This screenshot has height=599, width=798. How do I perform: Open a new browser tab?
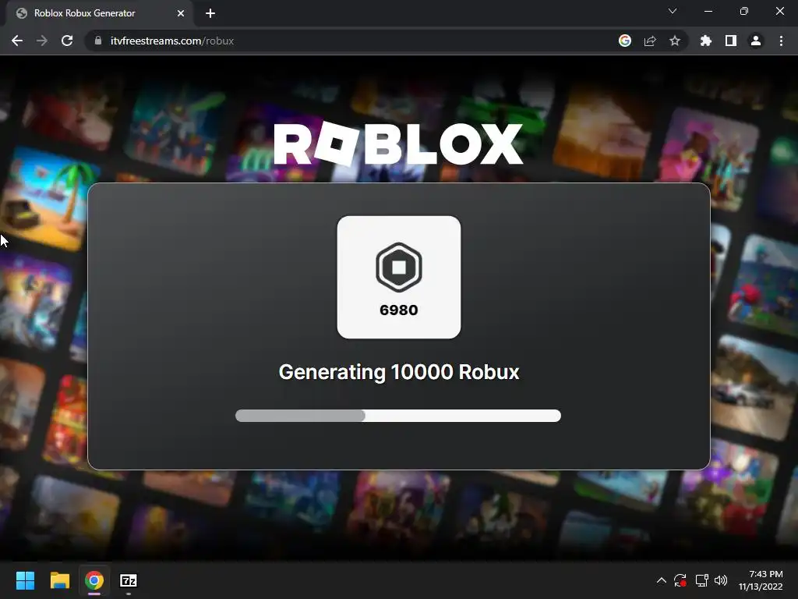point(210,13)
